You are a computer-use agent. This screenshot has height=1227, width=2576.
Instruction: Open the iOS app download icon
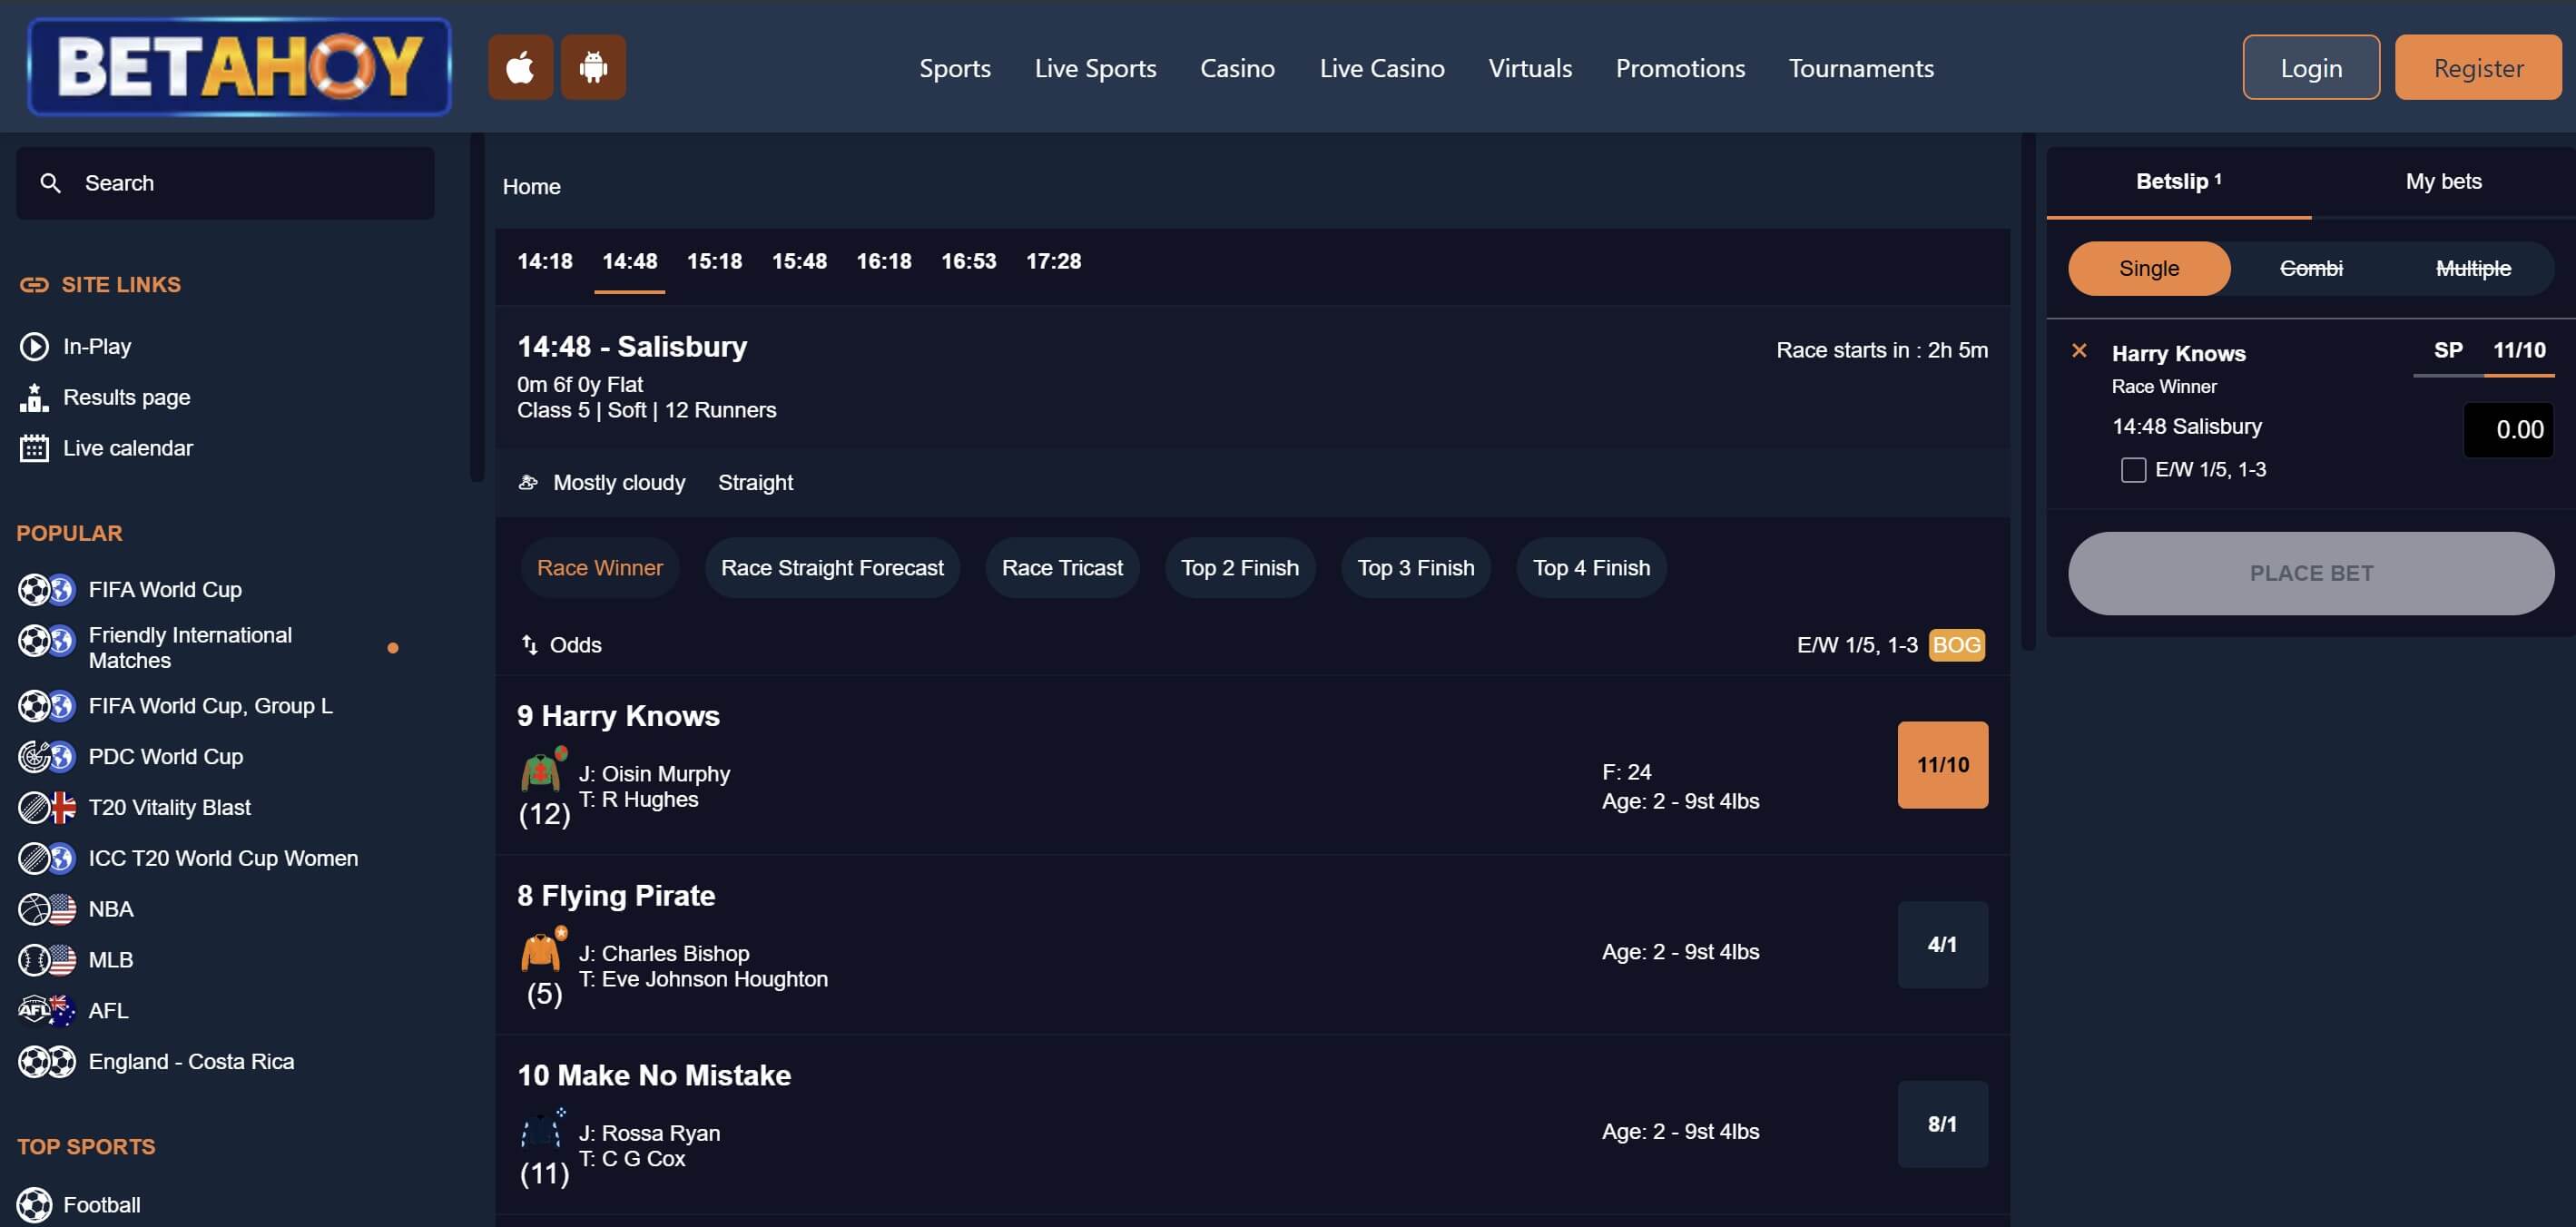pos(520,67)
